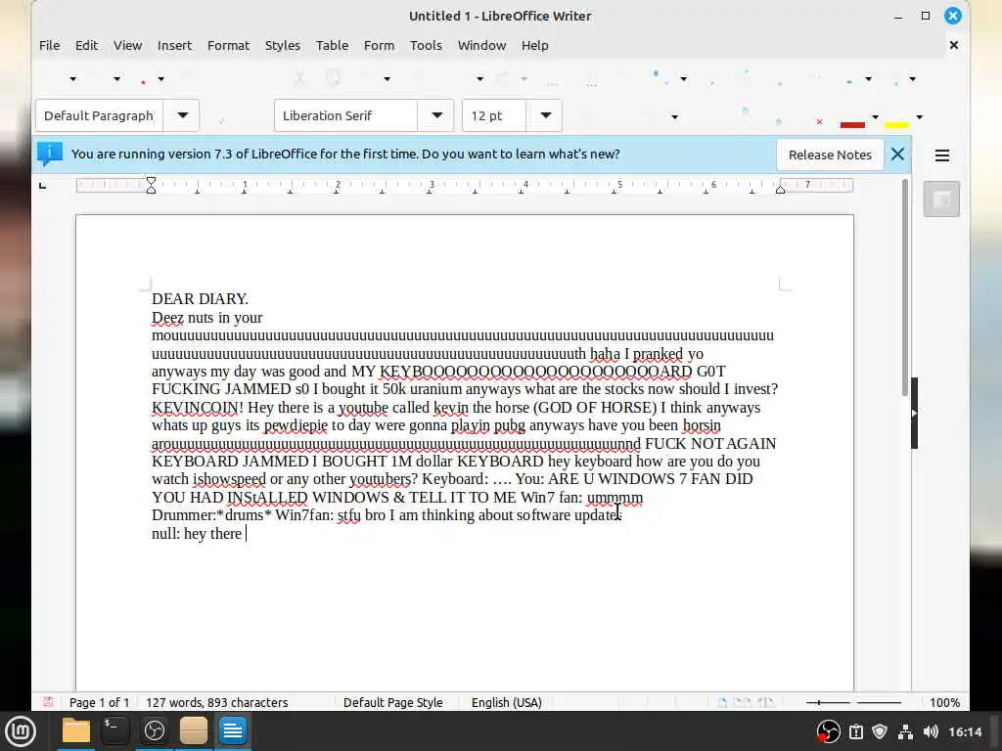Click the vertical scrollbar of the document
1002x751 pixels.
(905, 287)
